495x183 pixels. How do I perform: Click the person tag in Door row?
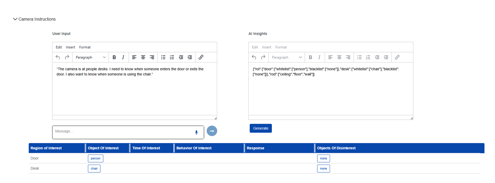click(x=95, y=158)
